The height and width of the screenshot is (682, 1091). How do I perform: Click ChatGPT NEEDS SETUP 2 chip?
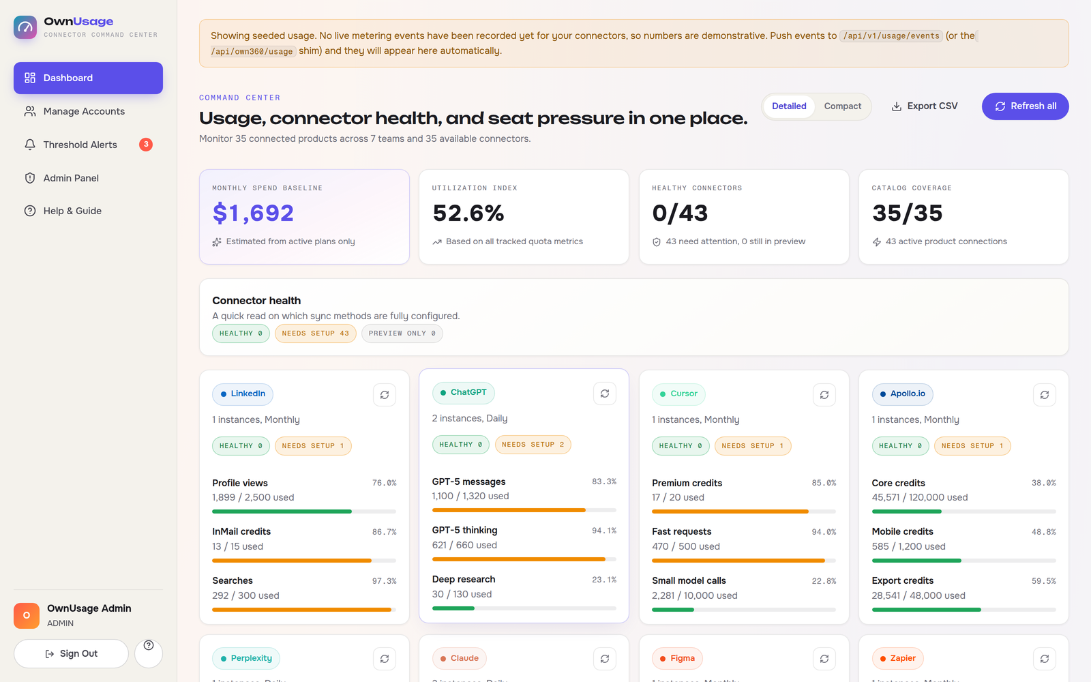pos(533,445)
